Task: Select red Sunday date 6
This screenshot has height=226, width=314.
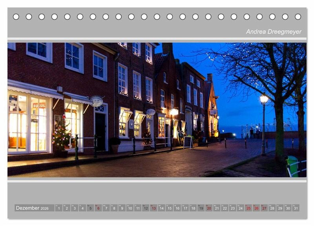Action: click(x=99, y=208)
